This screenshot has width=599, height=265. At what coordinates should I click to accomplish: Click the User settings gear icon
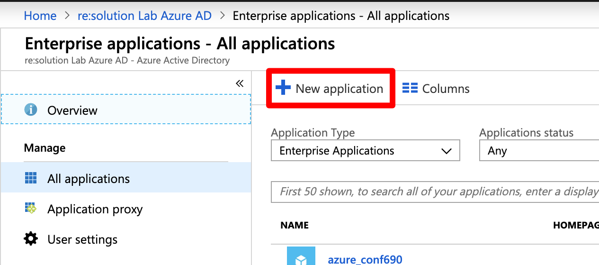pos(31,239)
